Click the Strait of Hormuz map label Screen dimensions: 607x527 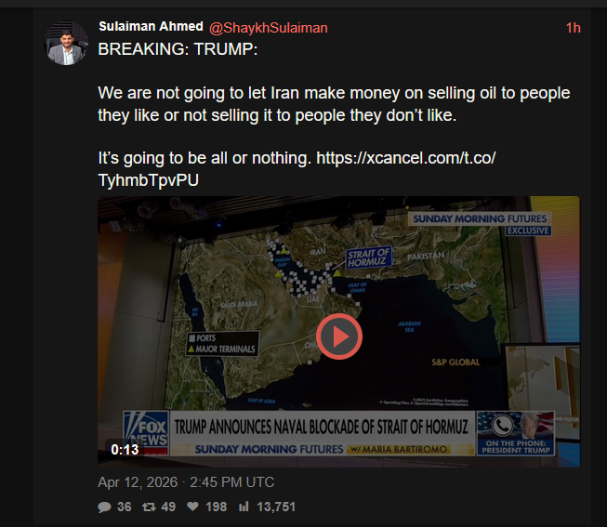point(368,257)
